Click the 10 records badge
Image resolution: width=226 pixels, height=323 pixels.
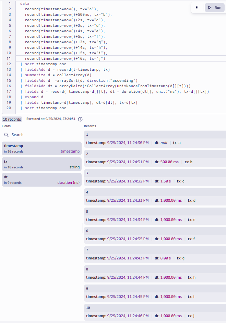tap(12, 119)
